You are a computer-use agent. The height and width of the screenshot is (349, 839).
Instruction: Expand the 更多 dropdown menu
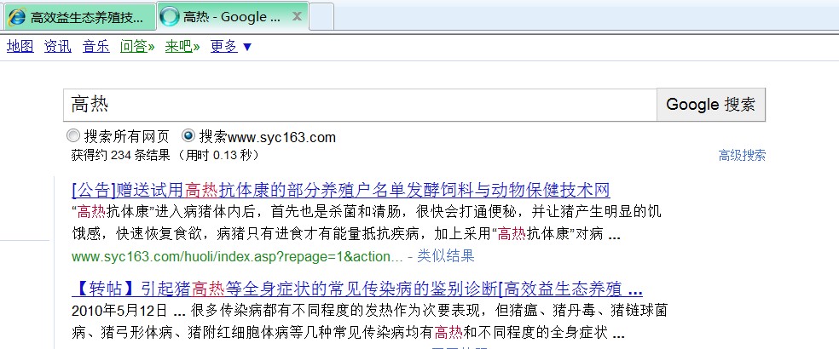coord(231,46)
